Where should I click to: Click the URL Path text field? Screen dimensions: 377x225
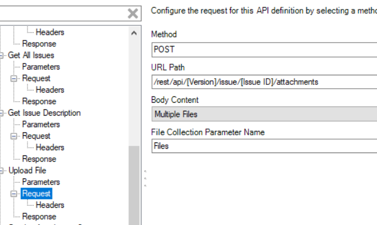point(264,82)
